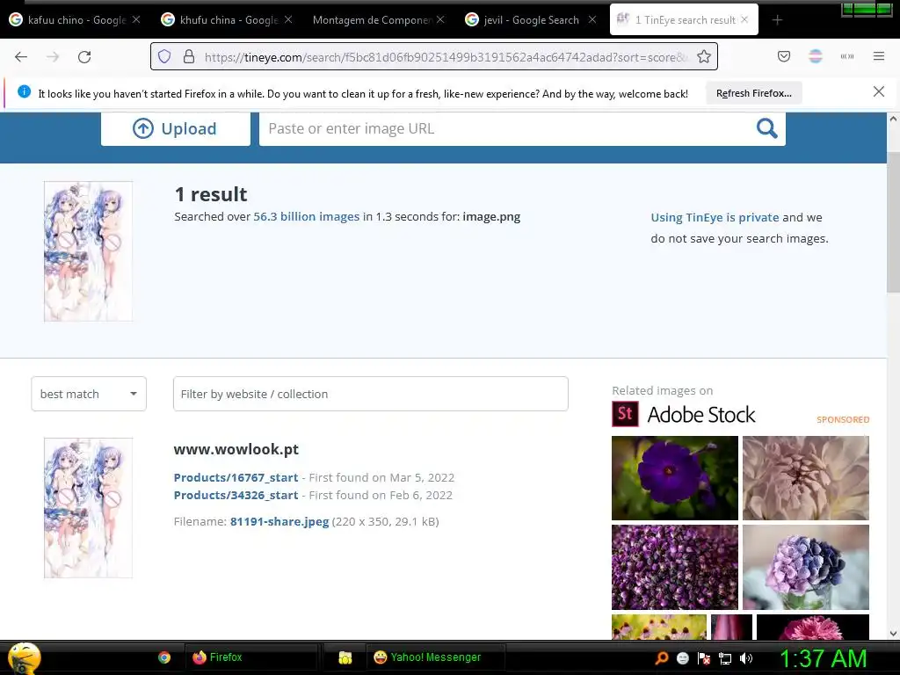Open the 56.3 billion images link
900x675 pixels.
307,217
